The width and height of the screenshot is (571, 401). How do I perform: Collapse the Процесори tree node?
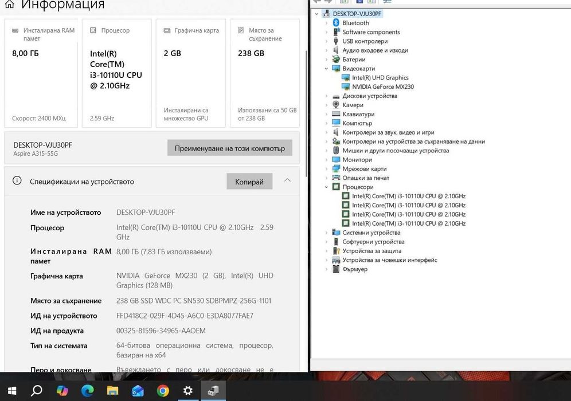click(x=326, y=187)
